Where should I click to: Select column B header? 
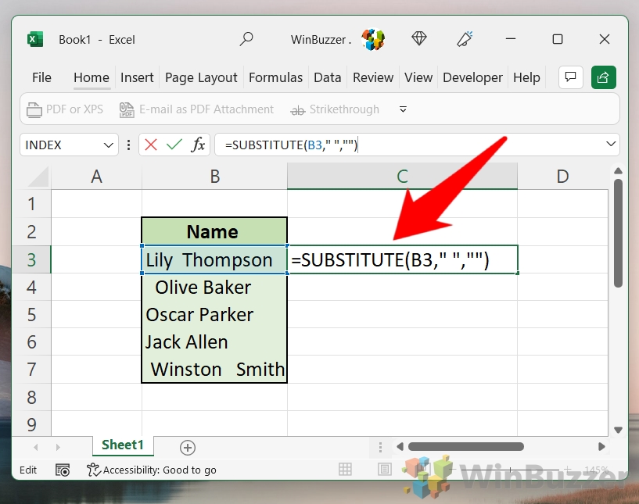[x=215, y=177]
